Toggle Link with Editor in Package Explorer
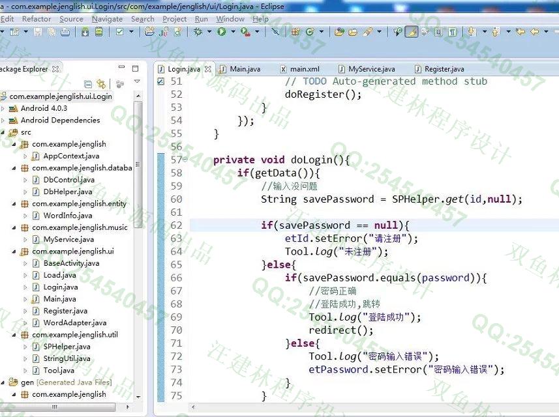The image size is (559, 417). click(101, 84)
